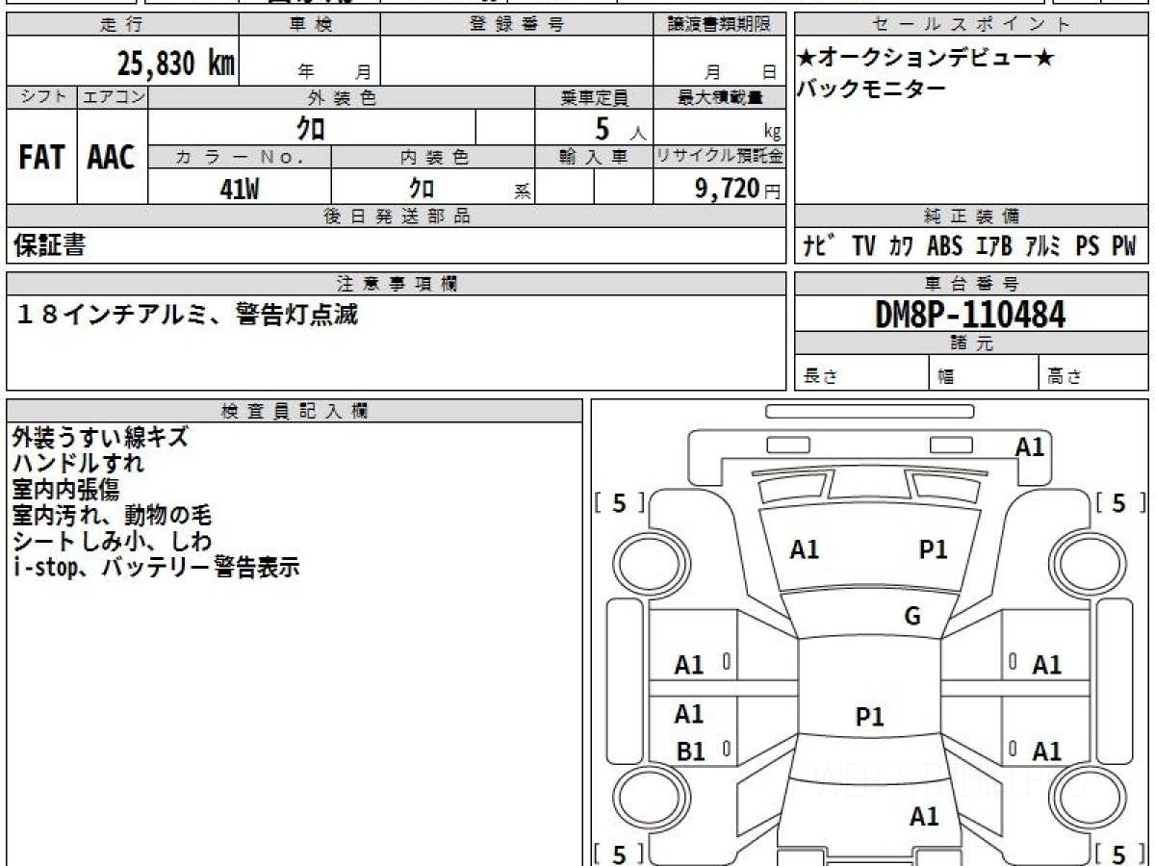Click the 車検 header cell
Screen dimensions: 1155x866
pyautogui.click(x=310, y=25)
